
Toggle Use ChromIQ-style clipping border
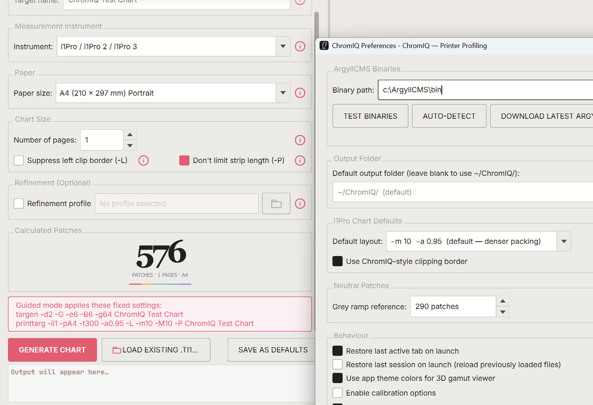pyautogui.click(x=338, y=261)
